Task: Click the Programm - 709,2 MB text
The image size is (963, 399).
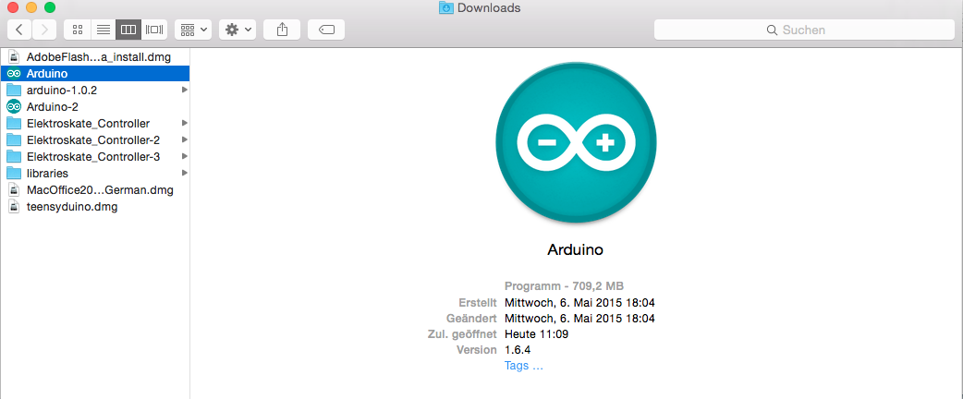Action: click(564, 286)
